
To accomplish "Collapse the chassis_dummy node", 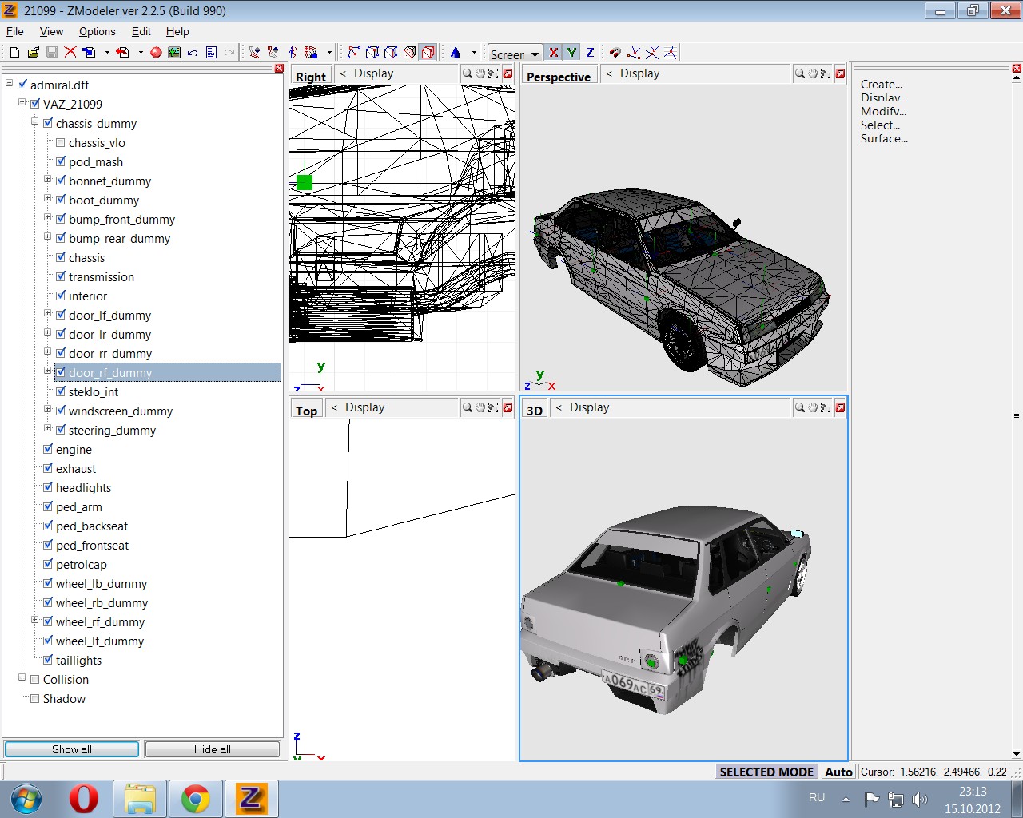I will [x=34, y=122].
